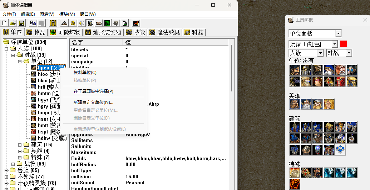Pick the Peasant portrait in the tool palette

294,70
